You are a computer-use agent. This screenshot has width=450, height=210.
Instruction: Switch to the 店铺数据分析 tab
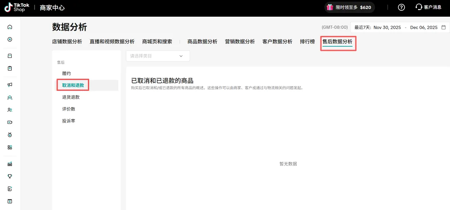(x=67, y=42)
